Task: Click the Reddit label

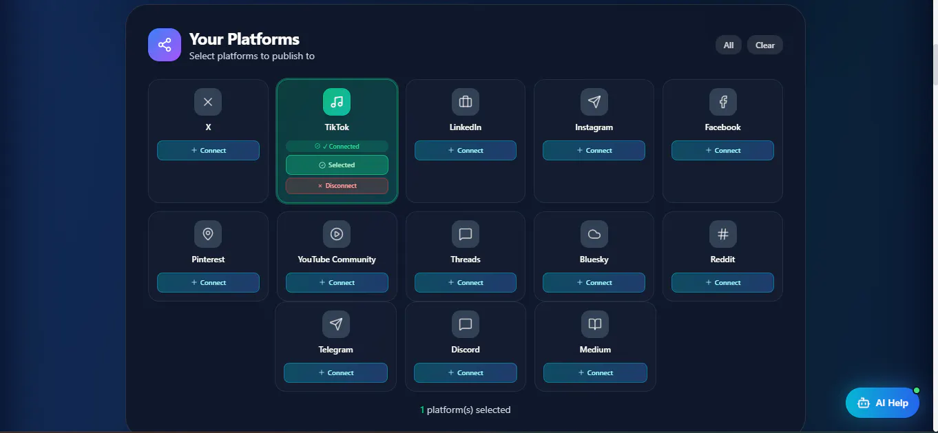Action: [723, 260]
